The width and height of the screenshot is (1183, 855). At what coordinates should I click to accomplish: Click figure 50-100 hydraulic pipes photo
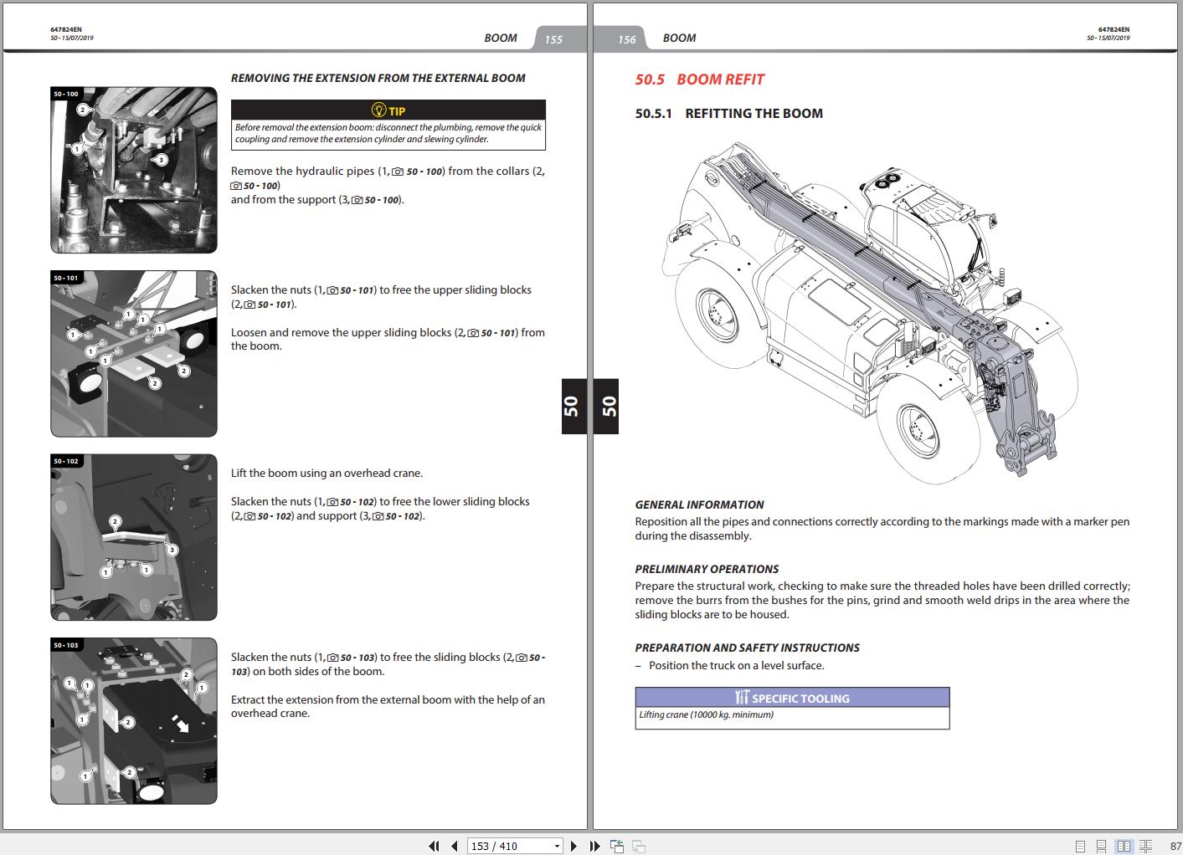(x=134, y=170)
